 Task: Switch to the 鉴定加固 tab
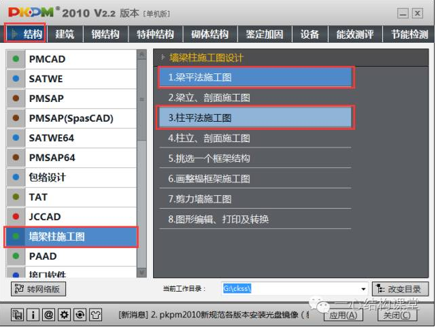click(265, 34)
